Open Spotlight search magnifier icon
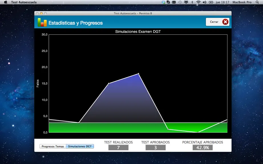The width and height of the screenshot is (263, 164). tap(257, 2)
